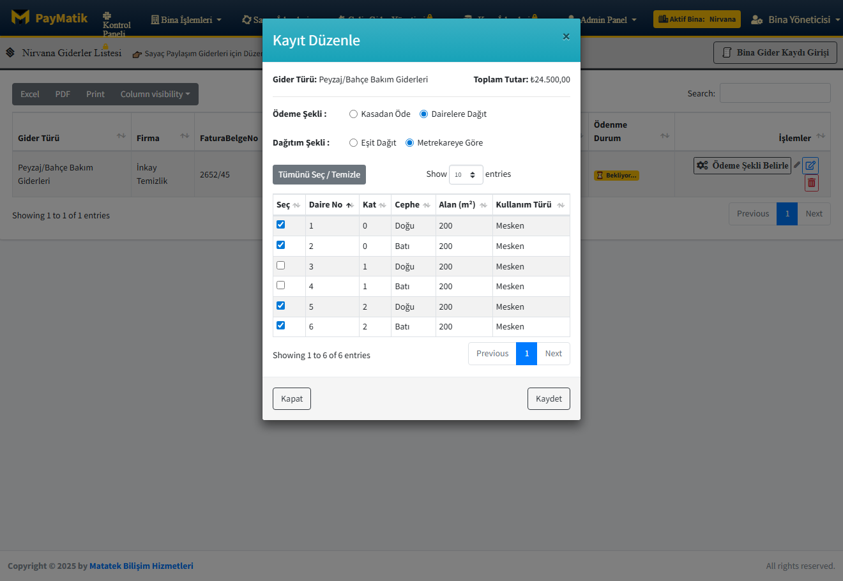
Task: Open the Show entries count dropdown
Action: coord(466,175)
